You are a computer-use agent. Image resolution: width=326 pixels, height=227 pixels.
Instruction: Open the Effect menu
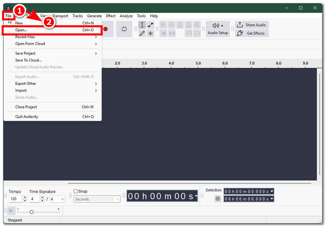coord(110,16)
